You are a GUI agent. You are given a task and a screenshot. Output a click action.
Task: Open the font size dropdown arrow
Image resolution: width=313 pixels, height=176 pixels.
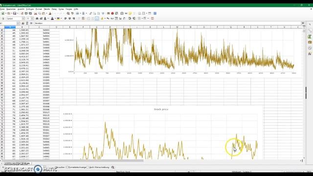click(32, 19)
